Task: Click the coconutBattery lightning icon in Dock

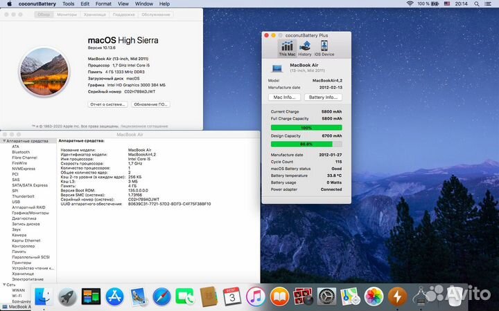Action: 397,296
